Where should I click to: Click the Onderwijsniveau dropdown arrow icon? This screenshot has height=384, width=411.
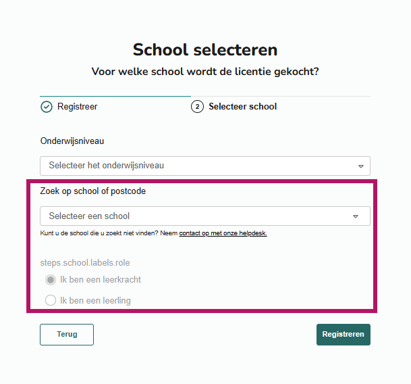(x=360, y=166)
